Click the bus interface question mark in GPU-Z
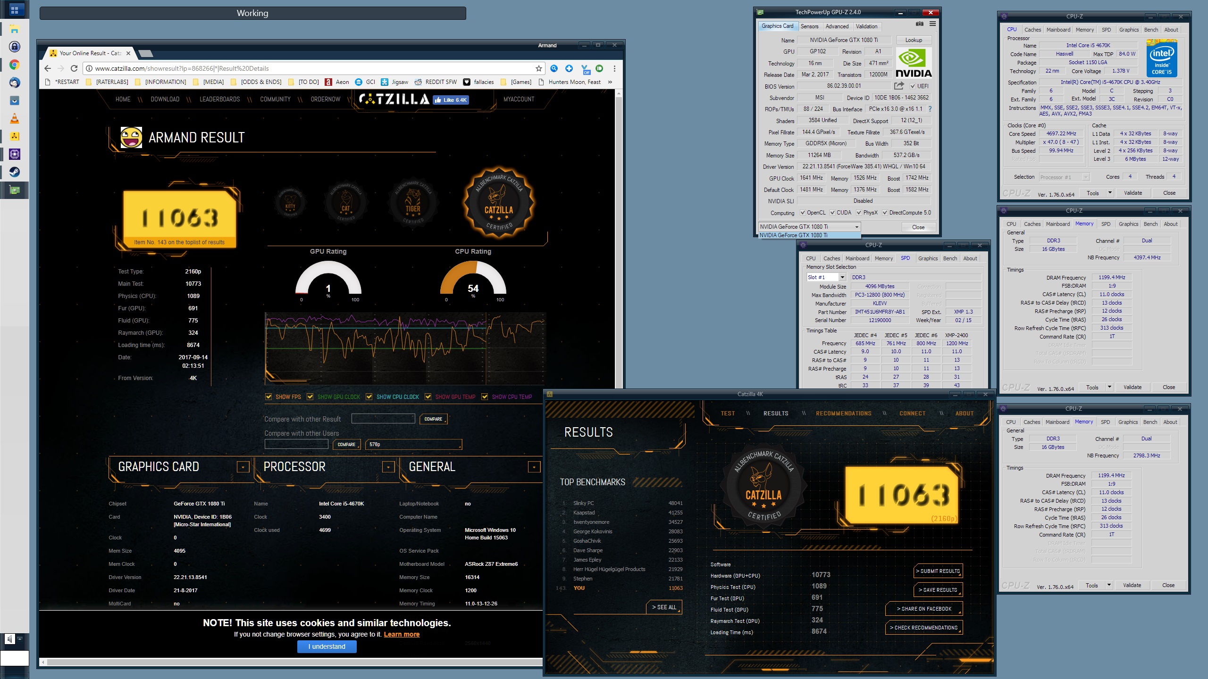 pos(930,109)
